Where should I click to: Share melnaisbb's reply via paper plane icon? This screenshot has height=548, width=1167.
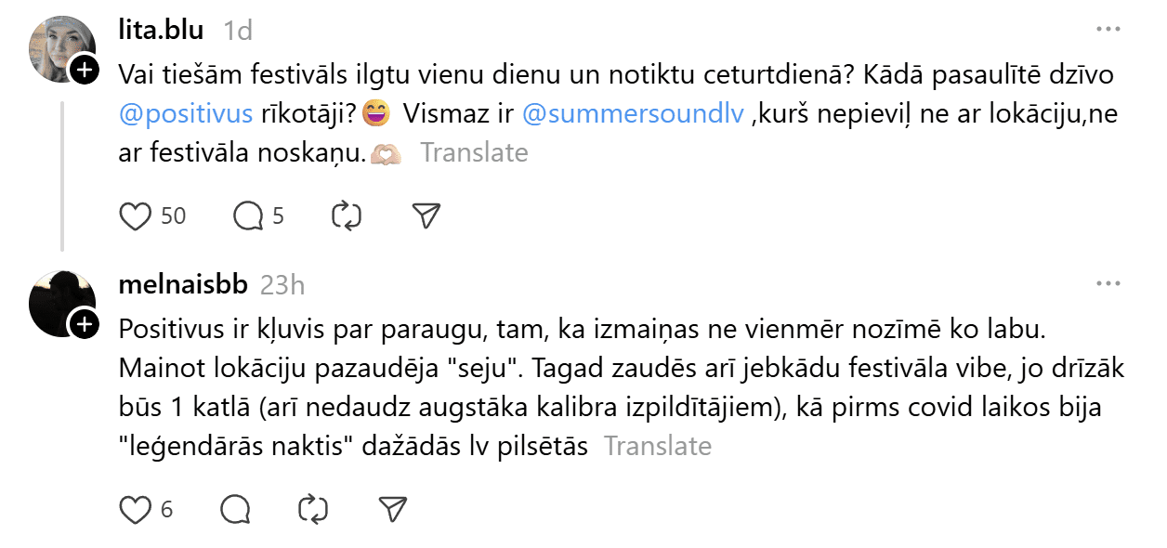pos(393,509)
